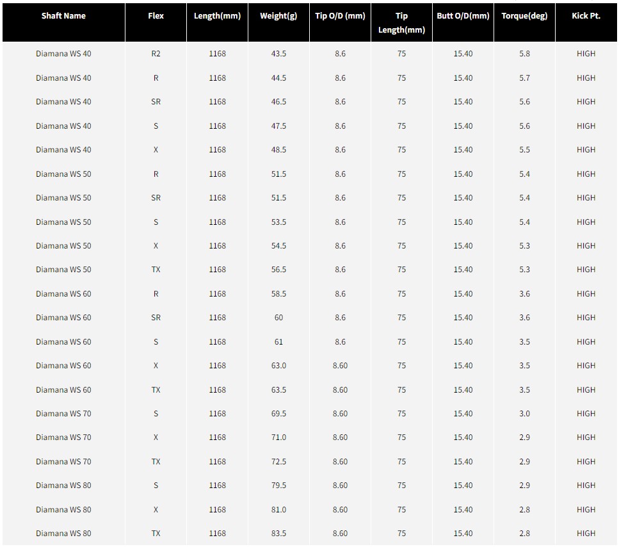
Task: Select the 43.5 weight value
Action: [x=278, y=54]
